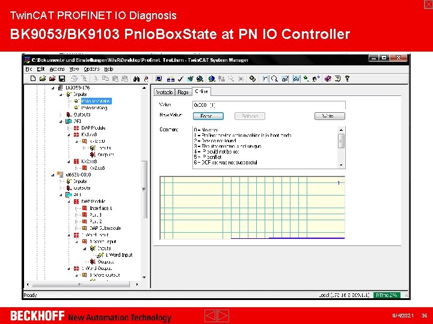
Task: Expand the DAP Submodule tree node
Action: [77, 228]
